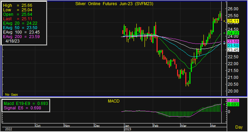Click the cyan 23.50 EAvg price tag
Screen dimensions: 248x132
(233, 46)
